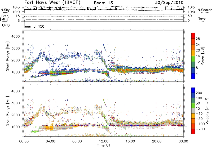Viewport: 212px width, 147px height.
Task: Click the '28' power colorbar label
Action: click(x=198, y=39)
